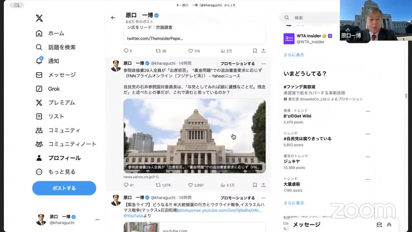Click さらに表示 under suggested accounts
This screenshot has width=412, height=232.
[294, 55]
